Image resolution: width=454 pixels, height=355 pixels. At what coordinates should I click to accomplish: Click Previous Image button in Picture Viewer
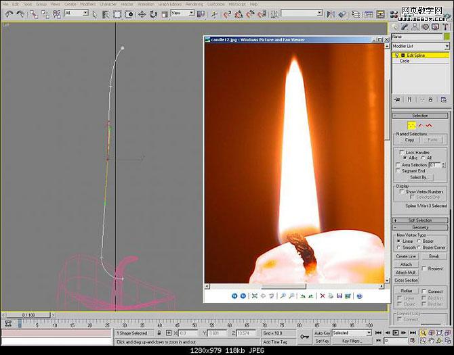[234, 295]
